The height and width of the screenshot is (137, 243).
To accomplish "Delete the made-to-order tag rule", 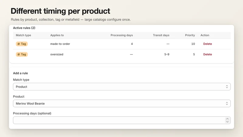I will click(x=207, y=44).
